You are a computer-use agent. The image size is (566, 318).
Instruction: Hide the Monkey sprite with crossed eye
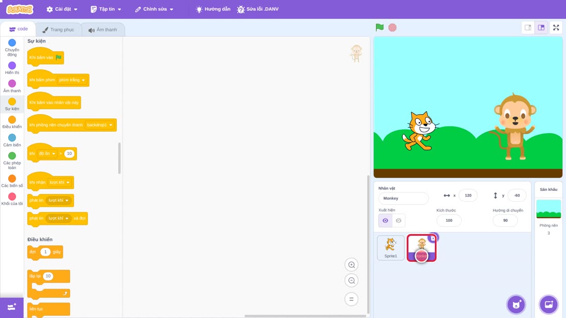tap(398, 221)
